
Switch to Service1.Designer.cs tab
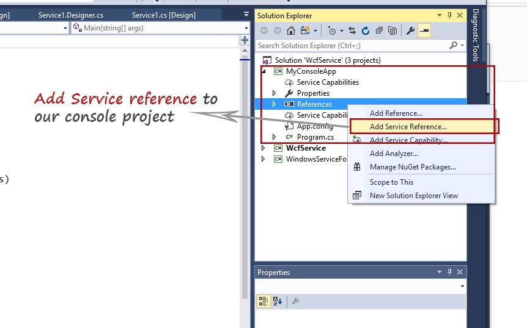[71, 15]
